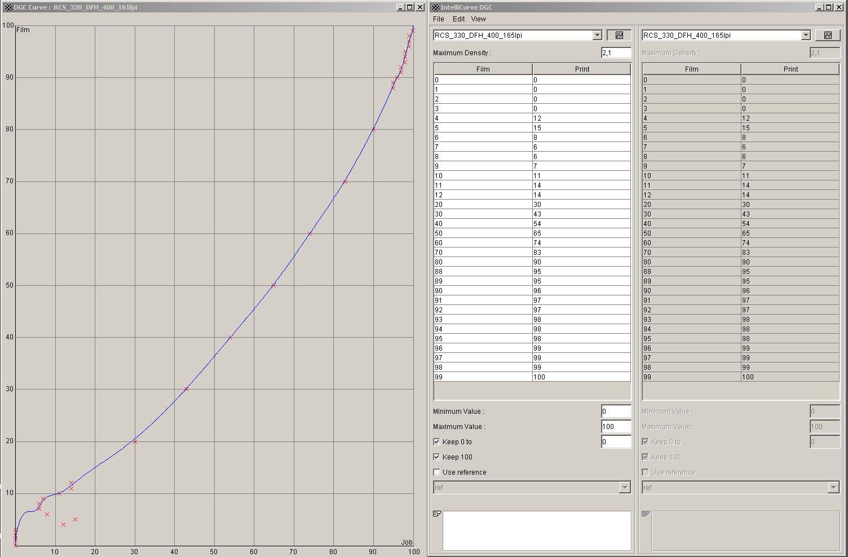Click the greyed Maximum Value field, right panel
The height and width of the screenshot is (557, 848).
coord(825,426)
